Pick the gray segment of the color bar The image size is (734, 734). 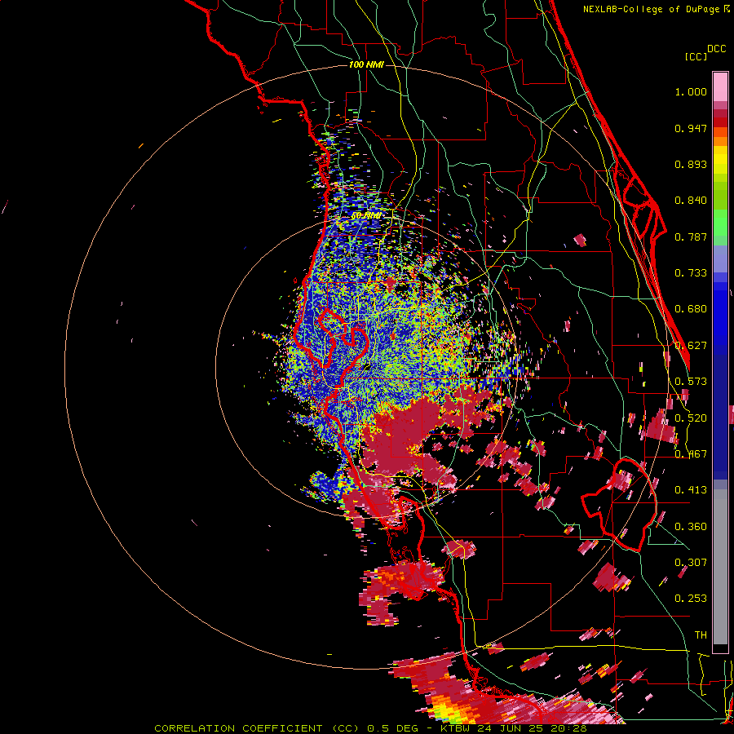pos(720,567)
